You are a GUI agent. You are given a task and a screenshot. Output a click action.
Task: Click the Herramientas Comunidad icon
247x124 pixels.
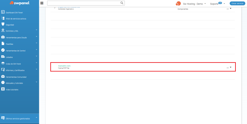[3, 76]
